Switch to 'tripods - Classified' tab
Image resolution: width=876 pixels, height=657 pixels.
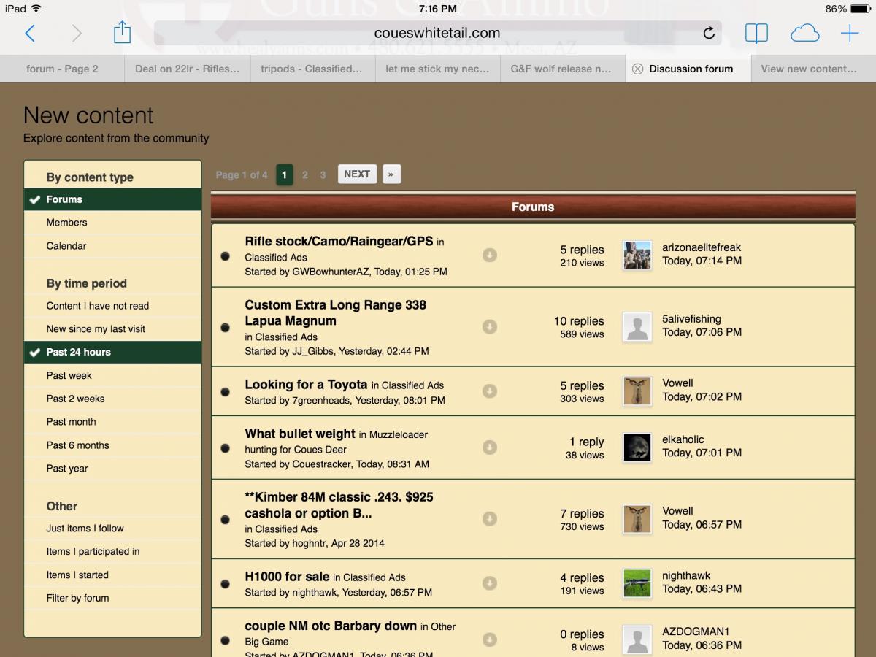click(x=312, y=69)
